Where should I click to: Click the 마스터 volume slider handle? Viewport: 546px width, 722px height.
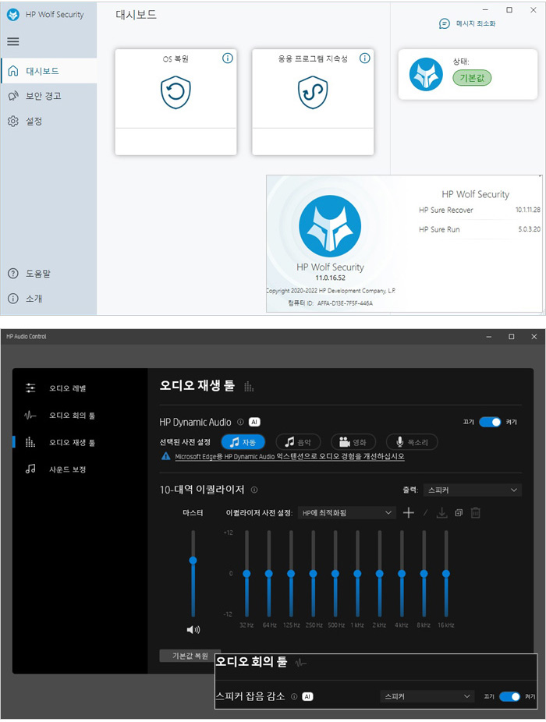pos(193,561)
